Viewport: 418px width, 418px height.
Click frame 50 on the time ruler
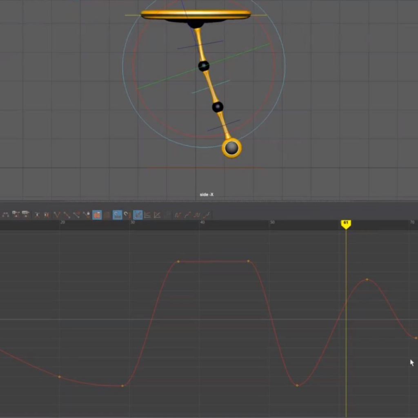[x=272, y=222]
